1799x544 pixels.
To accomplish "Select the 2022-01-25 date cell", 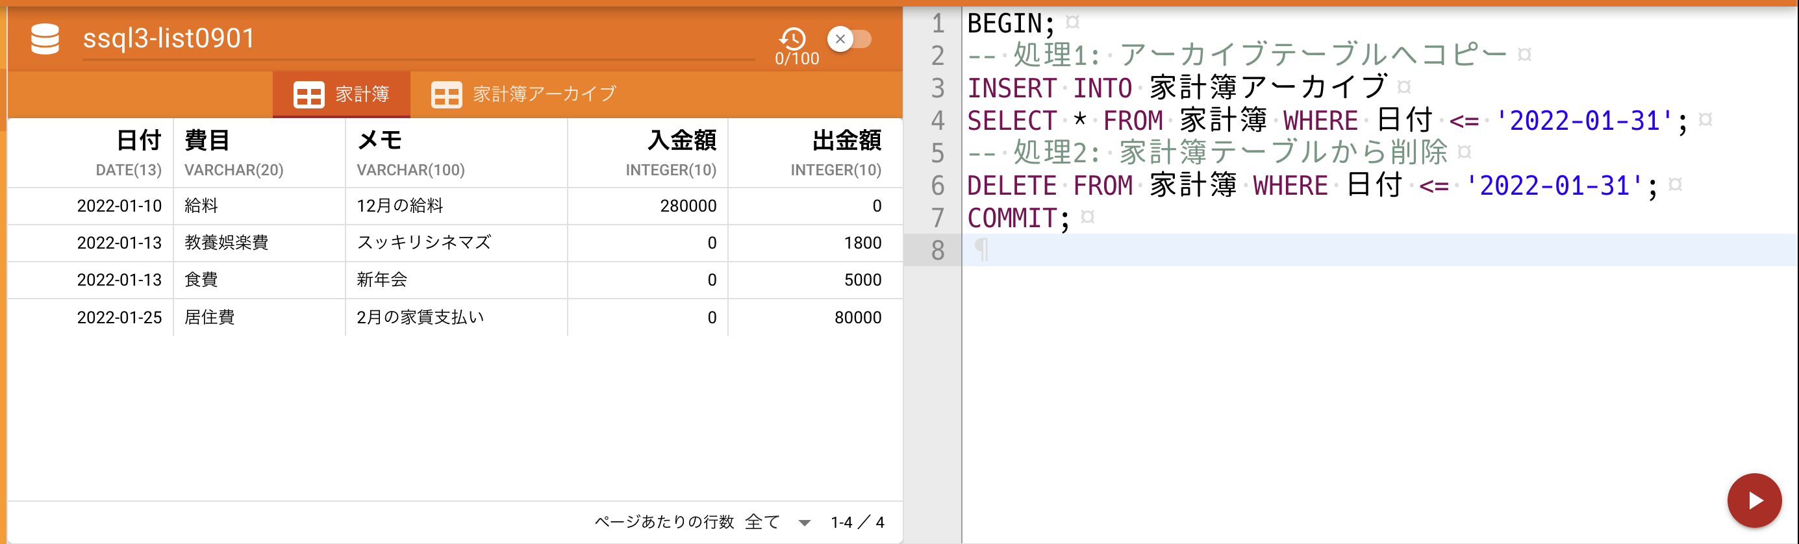I will point(91,317).
